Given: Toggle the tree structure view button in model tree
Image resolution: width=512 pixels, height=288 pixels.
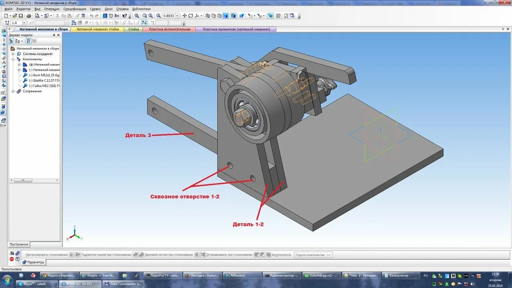Looking at the screenshot, I should click(11, 41).
